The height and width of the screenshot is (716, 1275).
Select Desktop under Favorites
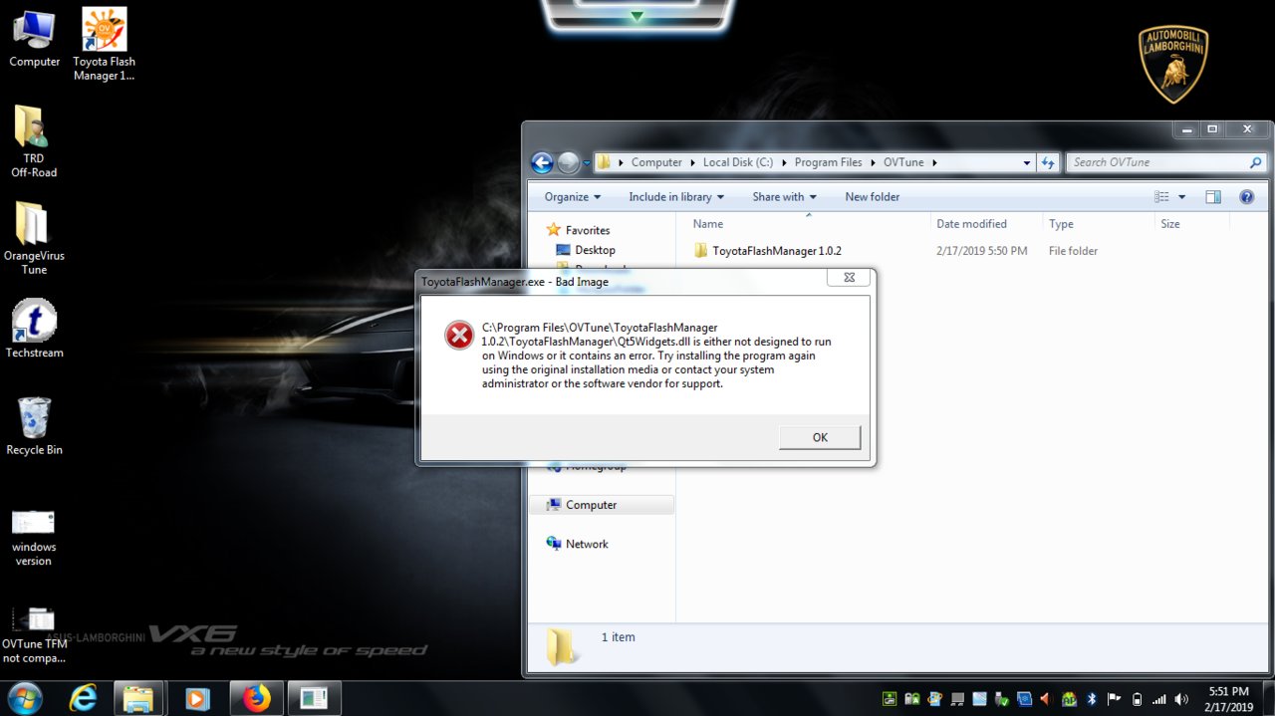tap(585, 250)
